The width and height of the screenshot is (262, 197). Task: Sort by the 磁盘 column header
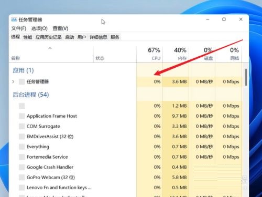(x=202, y=54)
